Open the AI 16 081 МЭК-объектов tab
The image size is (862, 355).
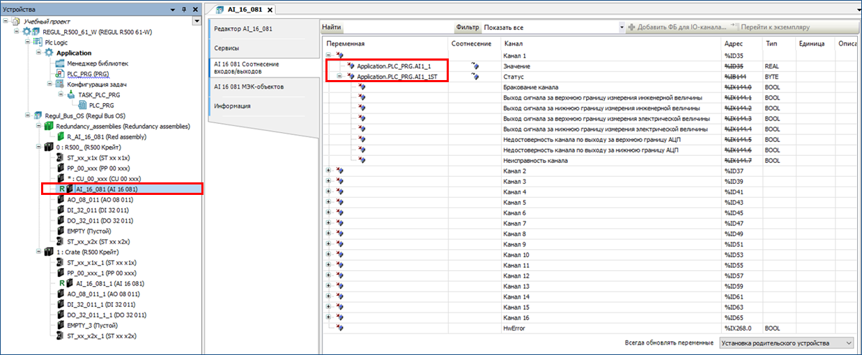(x=248, y=86)
